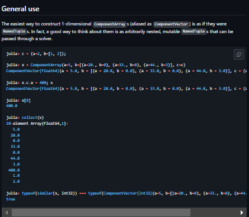Click the value 33.0 in the collected array

(x=15, y=147)
